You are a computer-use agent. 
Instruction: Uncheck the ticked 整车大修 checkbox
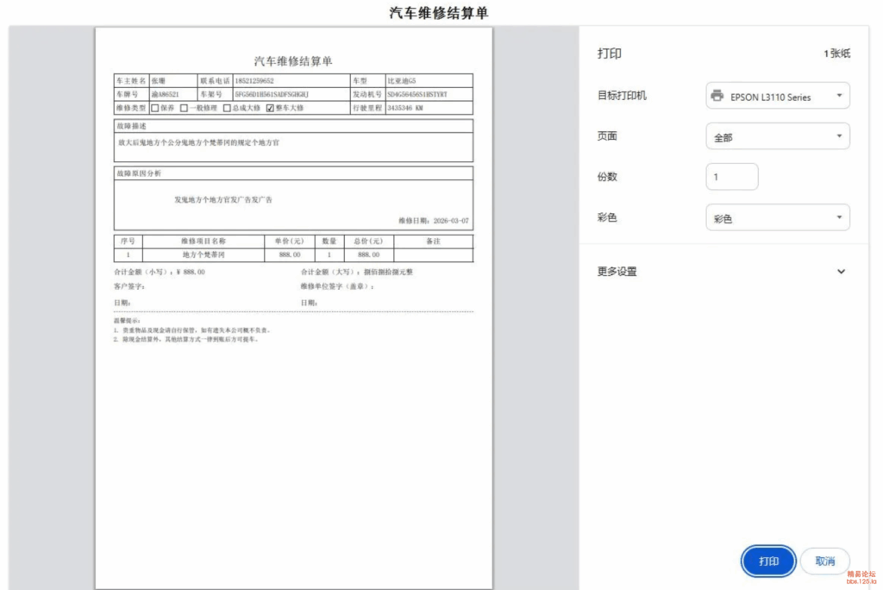tap(271, 110)
